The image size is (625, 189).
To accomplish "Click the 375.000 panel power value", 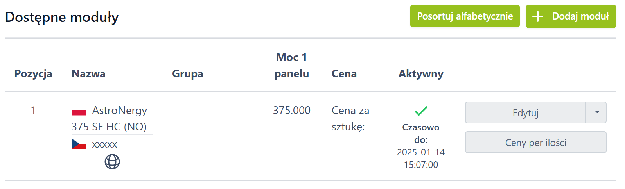I will 291,111.
